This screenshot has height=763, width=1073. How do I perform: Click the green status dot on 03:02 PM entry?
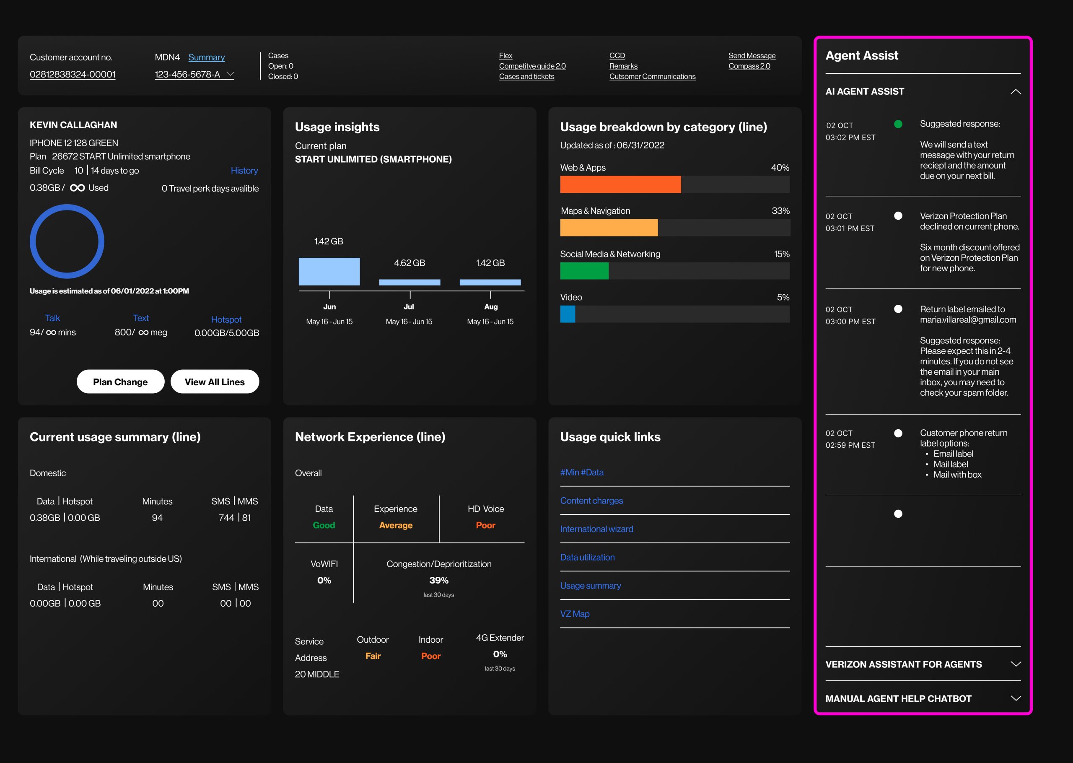click(x=898, y=124)
